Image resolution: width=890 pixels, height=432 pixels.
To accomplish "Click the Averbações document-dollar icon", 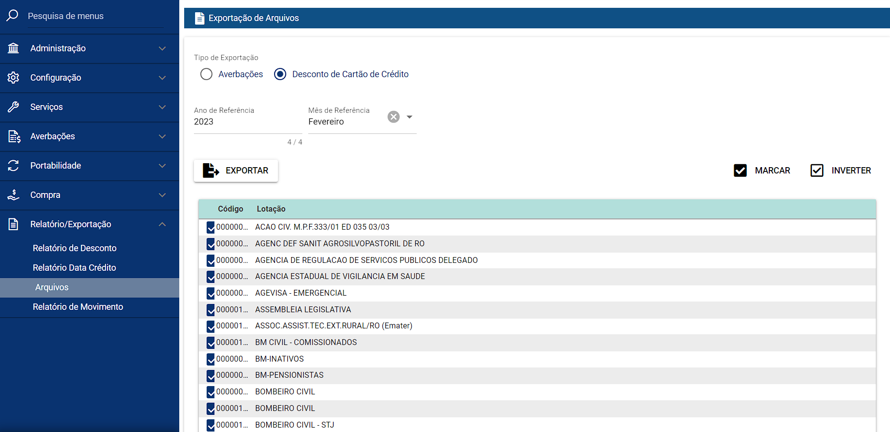I will 14,136.
